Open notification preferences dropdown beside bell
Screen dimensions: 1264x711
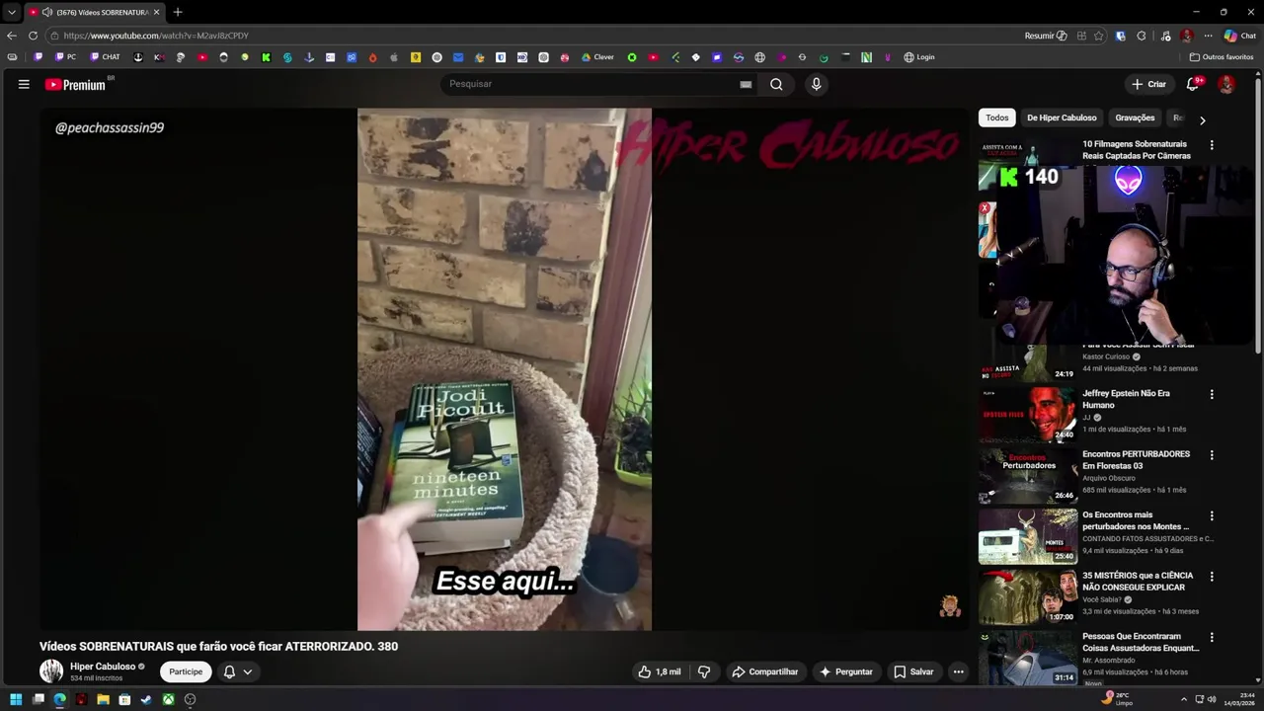click(248, 671)
